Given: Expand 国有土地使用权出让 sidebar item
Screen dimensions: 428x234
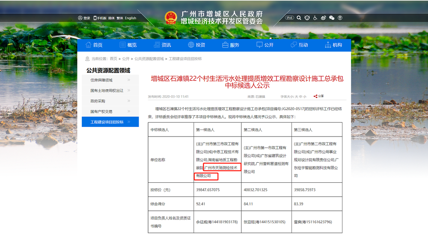Looking at the screenshot, I should point(110,91).
